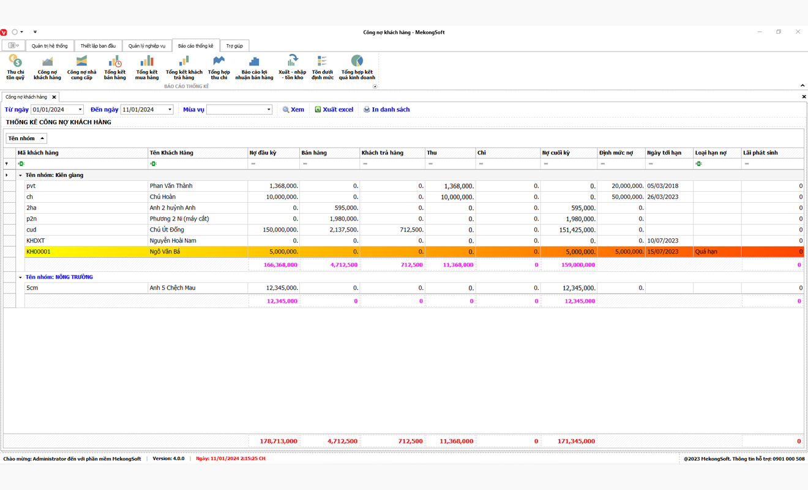Click In danh sách to print
This screenshot has width=808, height=490.
point(386,110)
